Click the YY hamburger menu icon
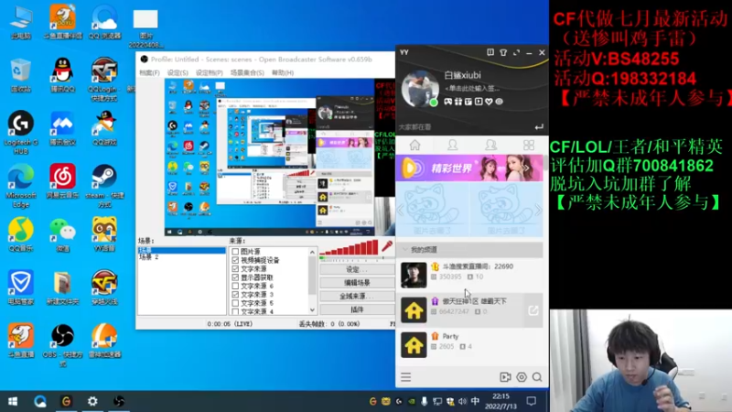The image size is (732, 412). coord(405,377)
